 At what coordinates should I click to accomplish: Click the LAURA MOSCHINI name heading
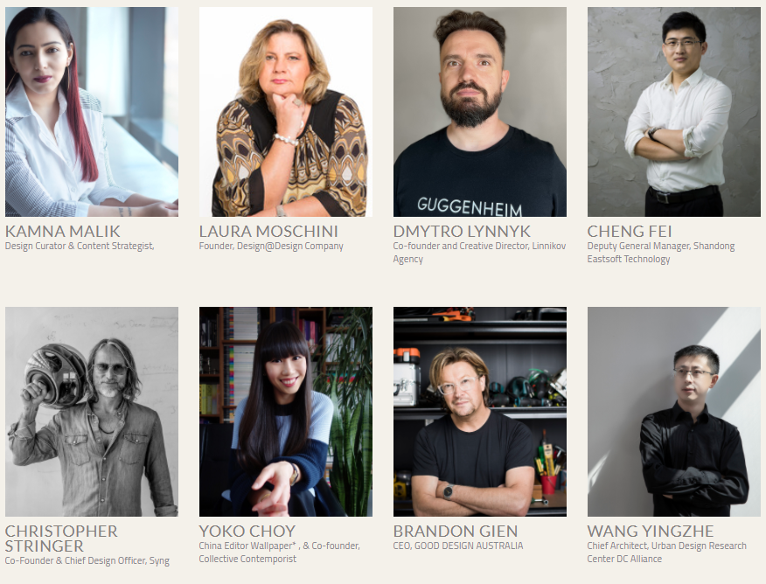[268, 231]
